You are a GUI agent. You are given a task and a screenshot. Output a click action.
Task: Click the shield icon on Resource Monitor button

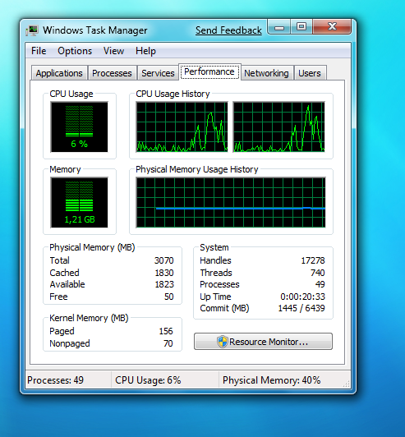(223, 342)
